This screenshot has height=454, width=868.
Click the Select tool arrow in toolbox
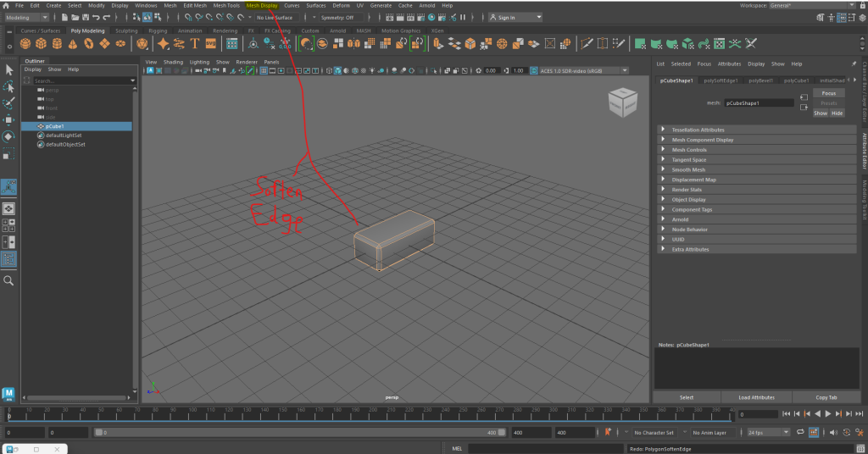[8, 69]
